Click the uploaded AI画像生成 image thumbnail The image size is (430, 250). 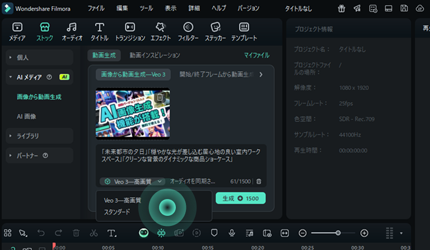pyautogui.click(x=133, y=114)
